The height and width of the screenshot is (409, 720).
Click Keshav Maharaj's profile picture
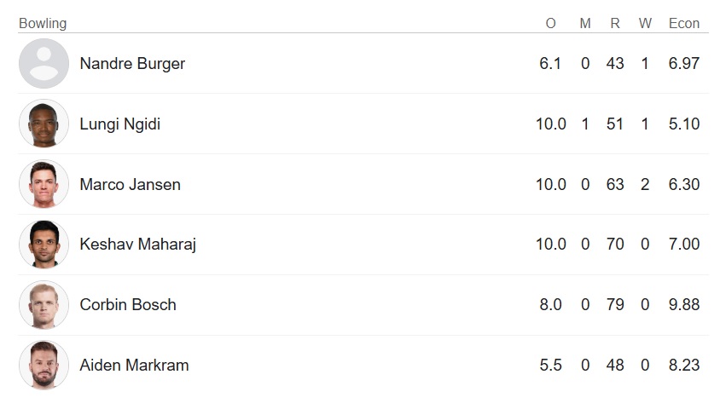click(x=44, y=245)
